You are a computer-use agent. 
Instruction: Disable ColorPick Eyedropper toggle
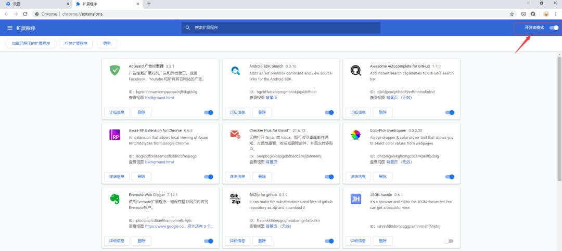click(x=450, y=177)
